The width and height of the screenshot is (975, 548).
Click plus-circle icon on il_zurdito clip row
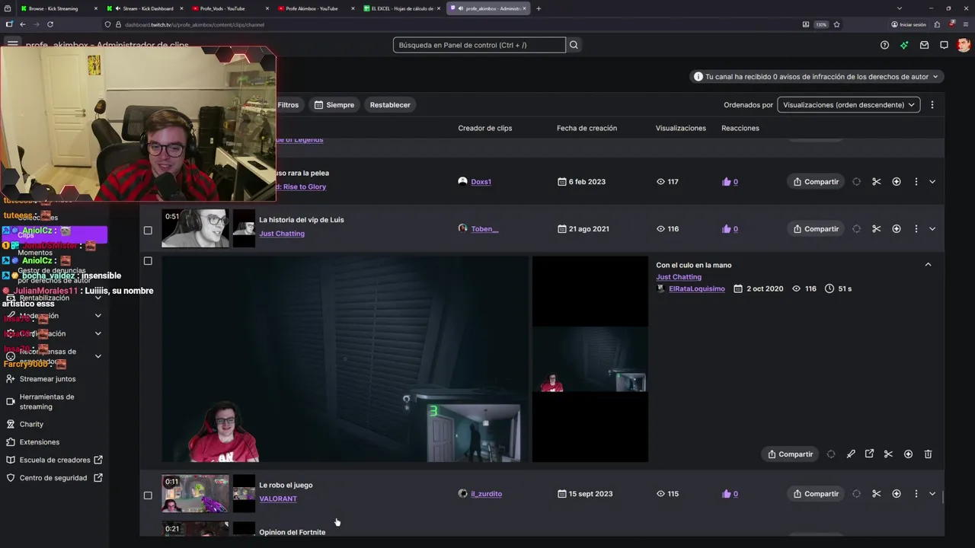click(896, 494)
